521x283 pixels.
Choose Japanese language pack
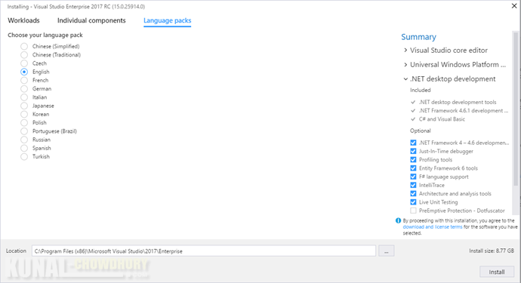(24, 106)
